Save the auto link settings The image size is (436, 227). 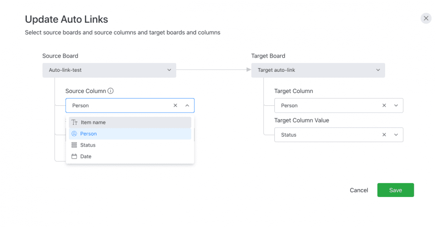396,190
